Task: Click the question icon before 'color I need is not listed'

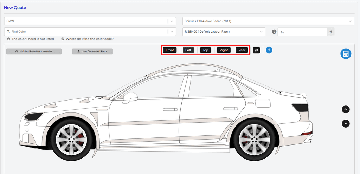Action: (x=8, y=39)
